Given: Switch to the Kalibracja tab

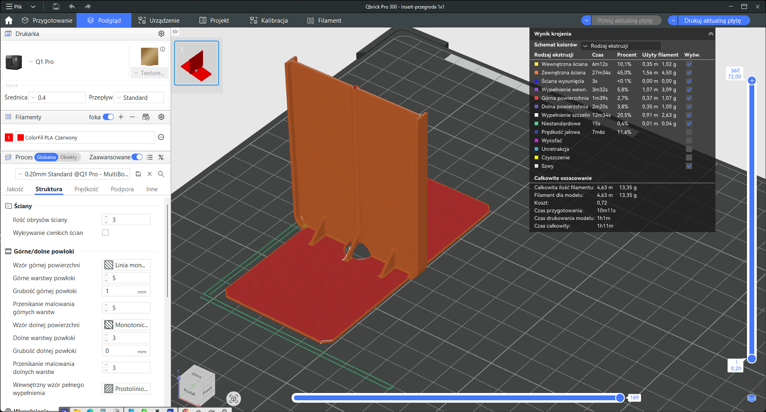Looking at the screenshot, I should coord(269,20).
